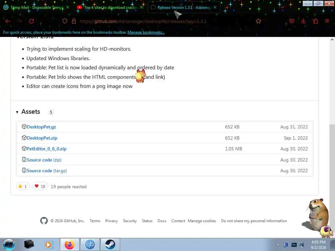Click the small fox pet on page

(140, 76)
